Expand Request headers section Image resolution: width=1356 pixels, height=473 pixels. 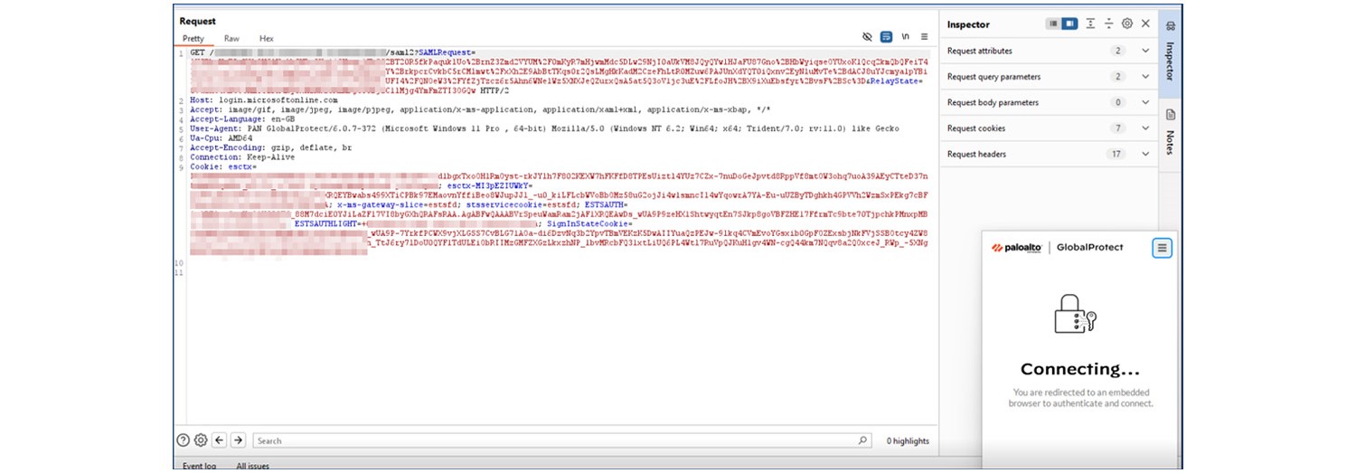click(1145, 155)
